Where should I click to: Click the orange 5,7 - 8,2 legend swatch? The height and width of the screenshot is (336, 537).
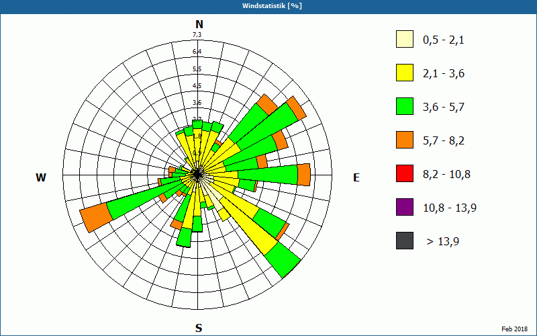(x=405, y=140)
